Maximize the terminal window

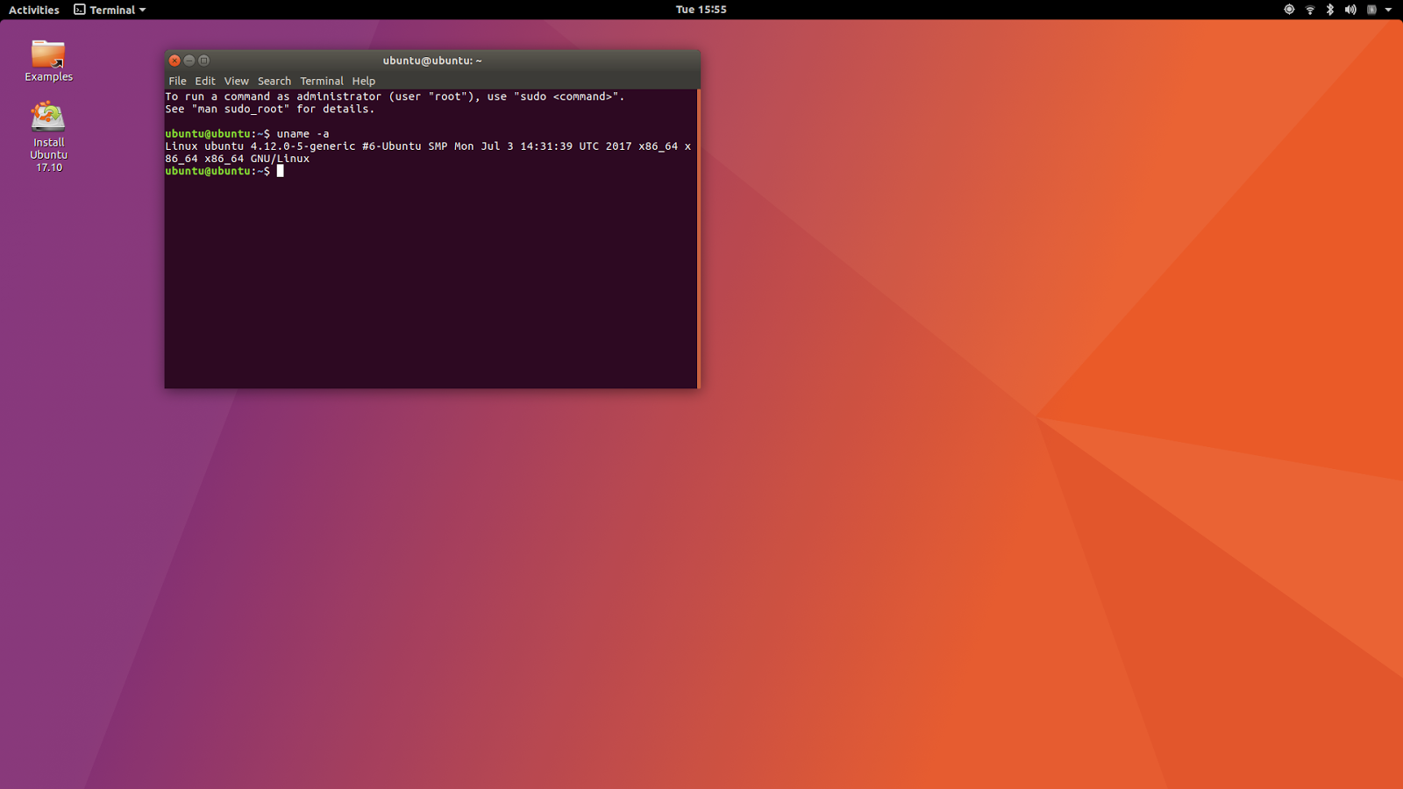pyautogui.click(x=204, y=60)
